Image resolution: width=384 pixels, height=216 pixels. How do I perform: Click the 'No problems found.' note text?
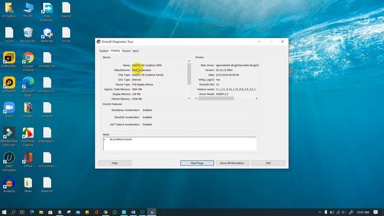(121, 139)
